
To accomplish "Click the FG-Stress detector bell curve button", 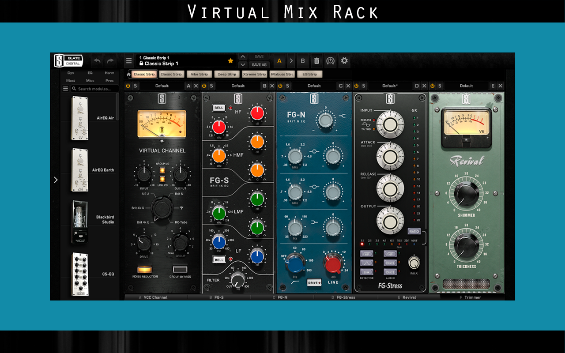I will tap(366, 263).
